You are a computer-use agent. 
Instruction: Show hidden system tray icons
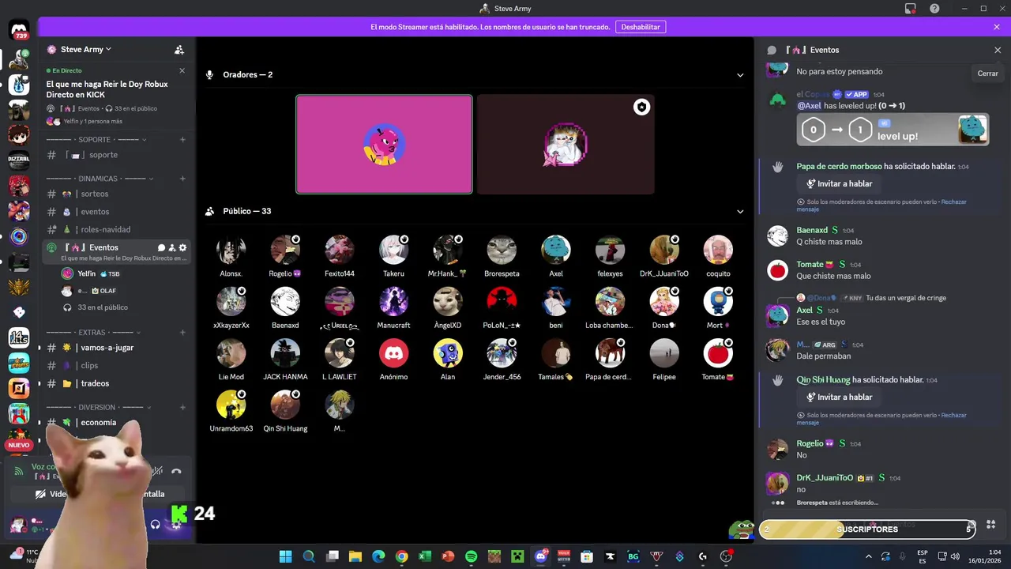[869, 556]
